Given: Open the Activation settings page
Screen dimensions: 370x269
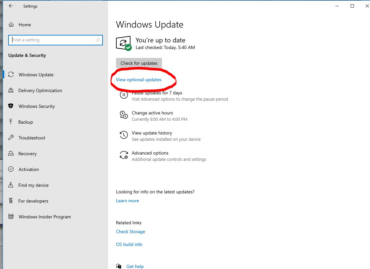Looking at the screenshot, I should coord(29,170).
